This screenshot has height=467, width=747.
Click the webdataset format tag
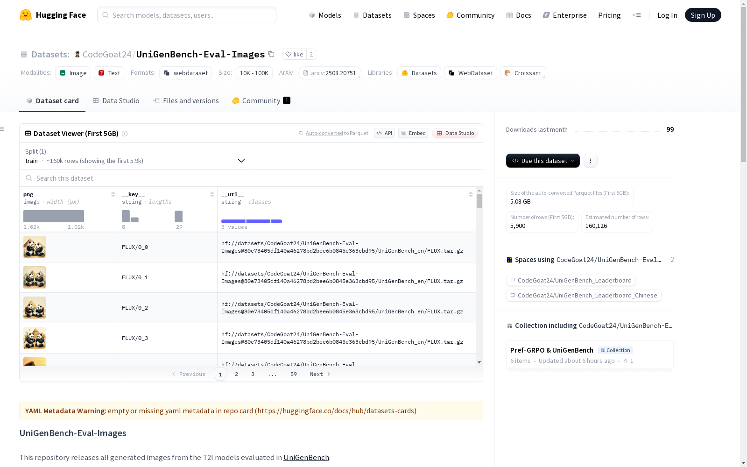(x=186, y=73)
